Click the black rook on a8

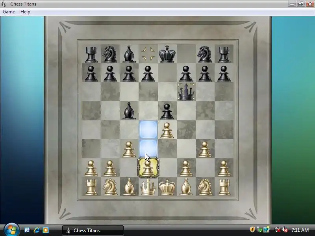91,54
